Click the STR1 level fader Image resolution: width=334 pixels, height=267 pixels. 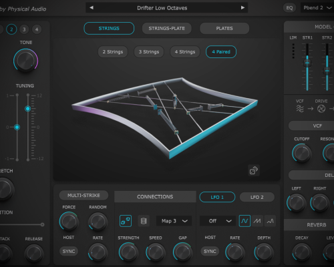pos(307,63)
